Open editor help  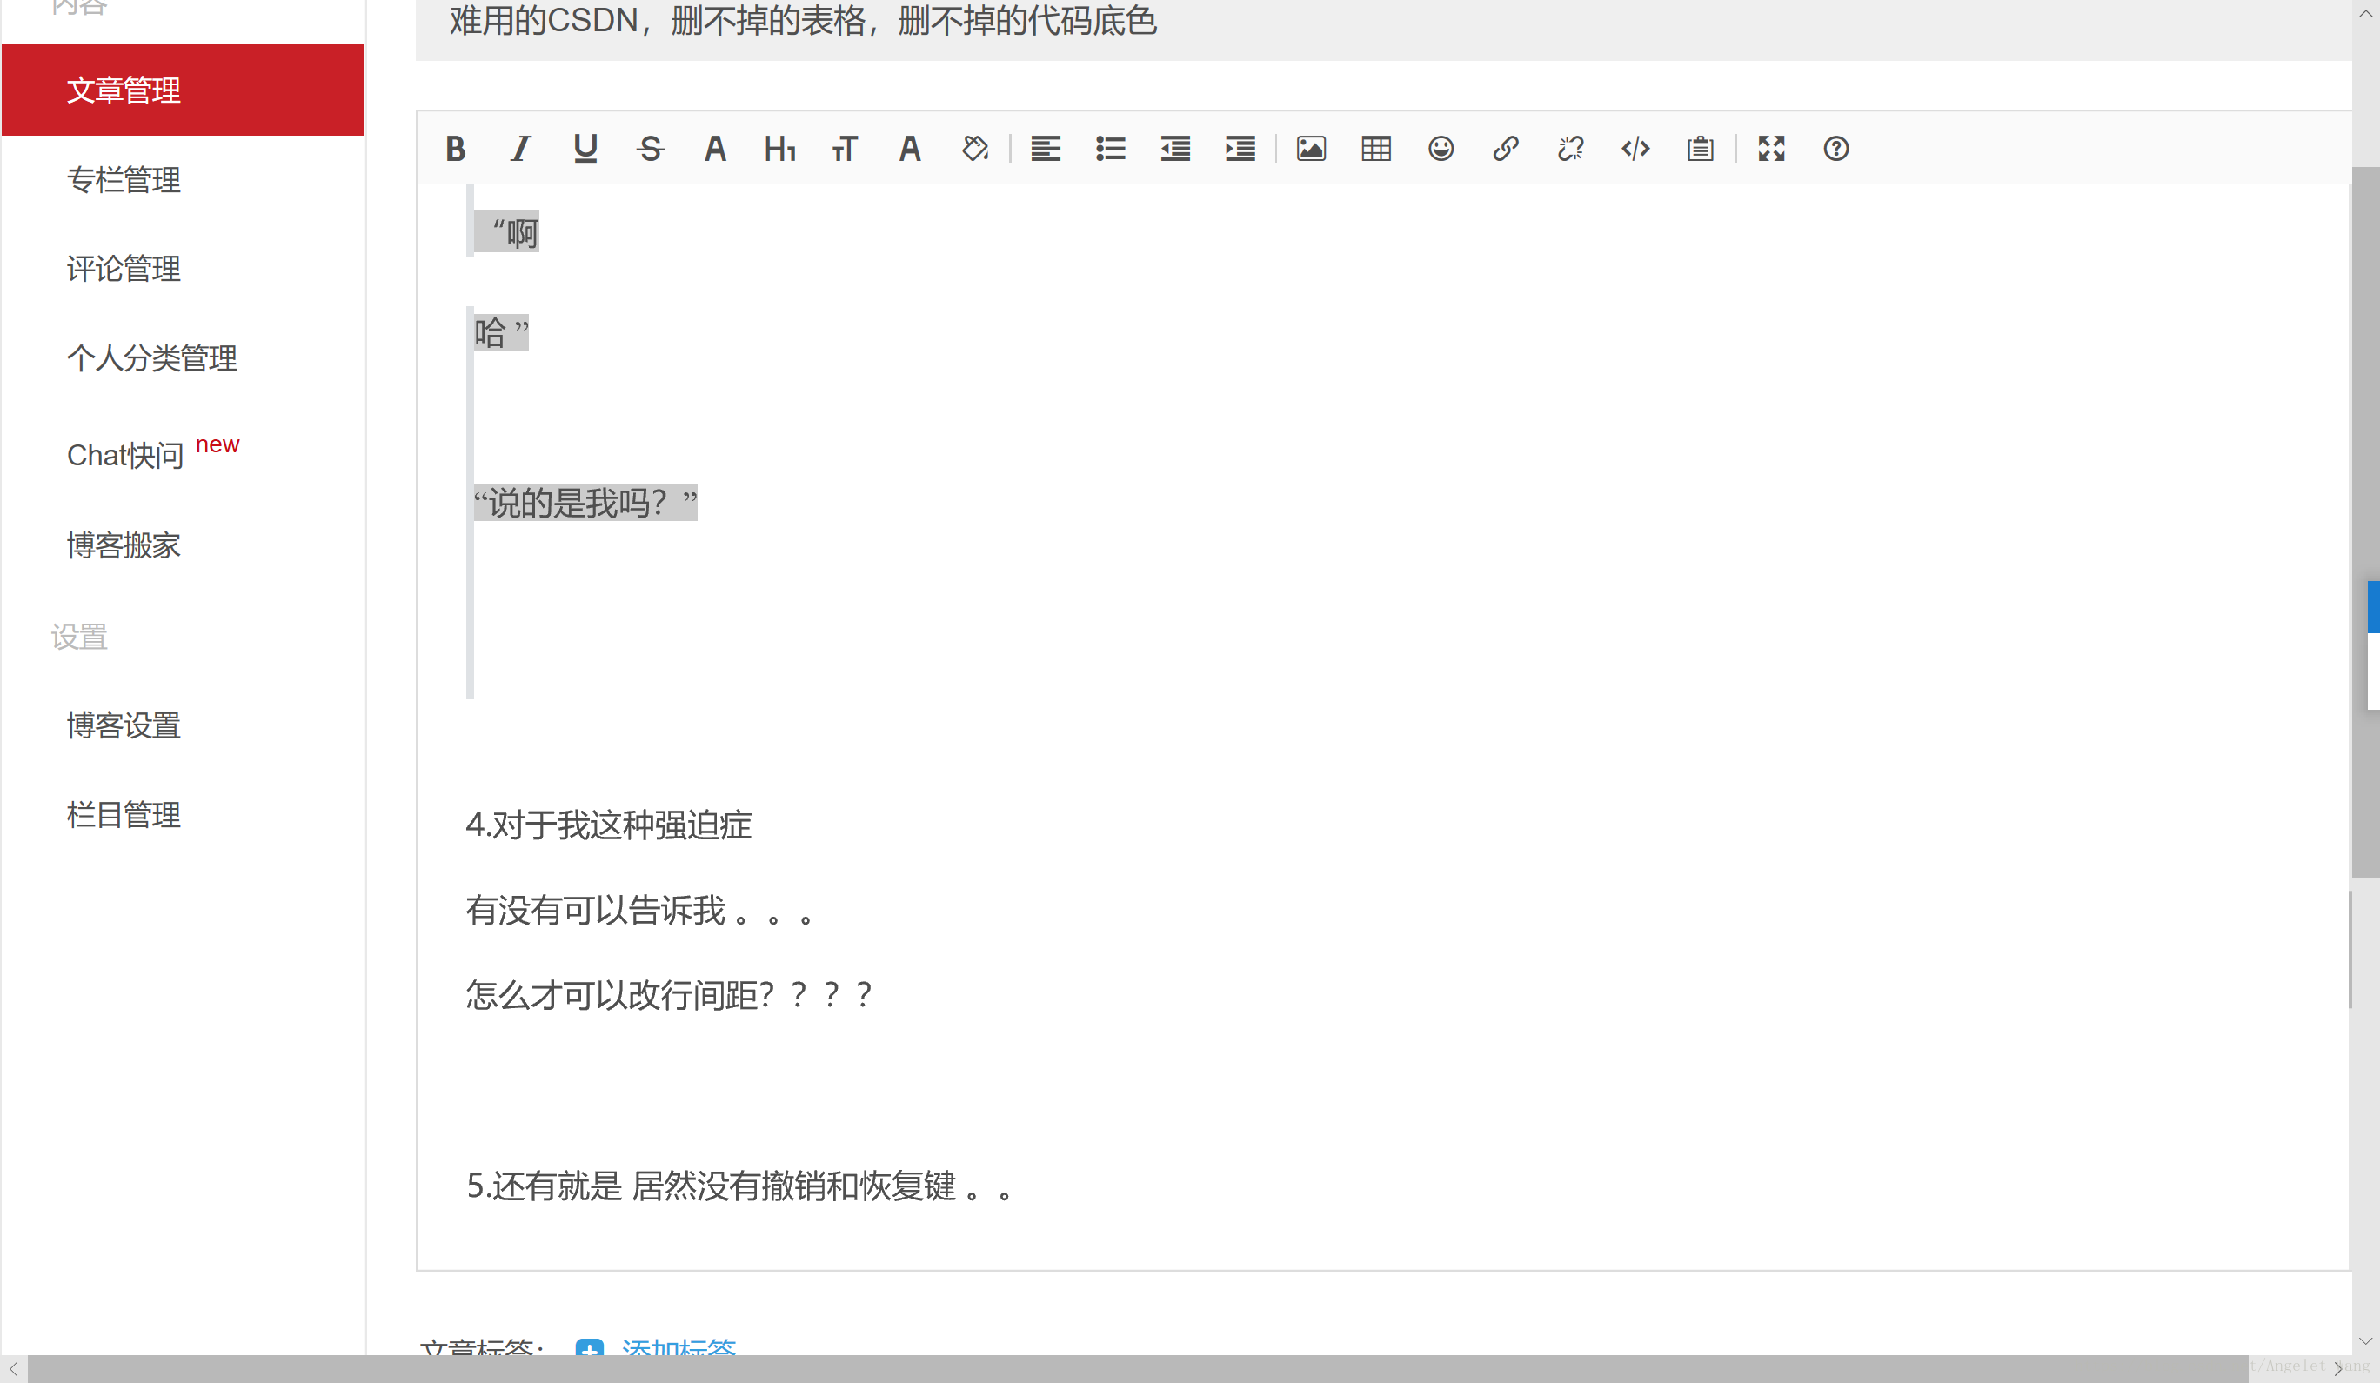coord(1836,149)
